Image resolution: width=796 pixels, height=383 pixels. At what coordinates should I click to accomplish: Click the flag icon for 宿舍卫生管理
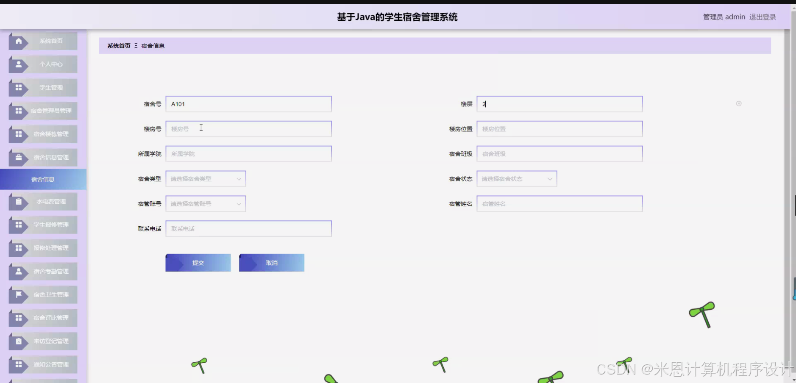tap(18, 294)
